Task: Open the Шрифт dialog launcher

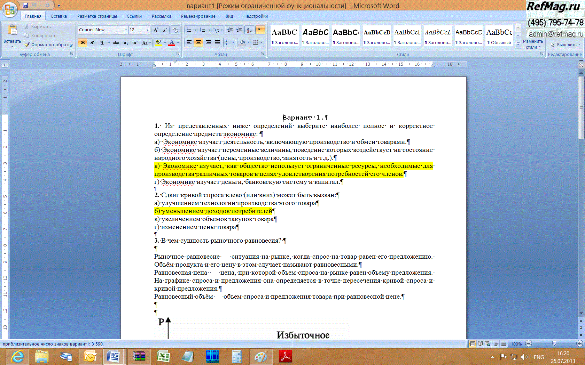Action: pos(178,54)
